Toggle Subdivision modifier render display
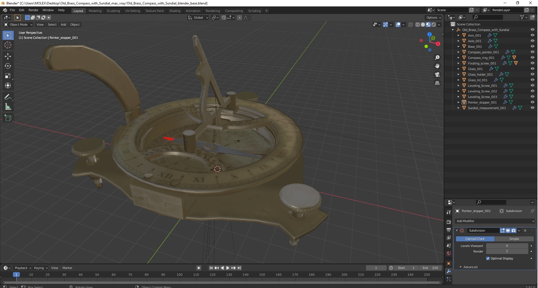Screen dimensions: 538x288 click(x=514, y=231)
